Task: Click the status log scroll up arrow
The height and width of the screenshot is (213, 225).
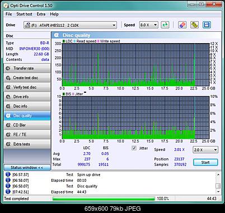Action: (x=218, y=174)
